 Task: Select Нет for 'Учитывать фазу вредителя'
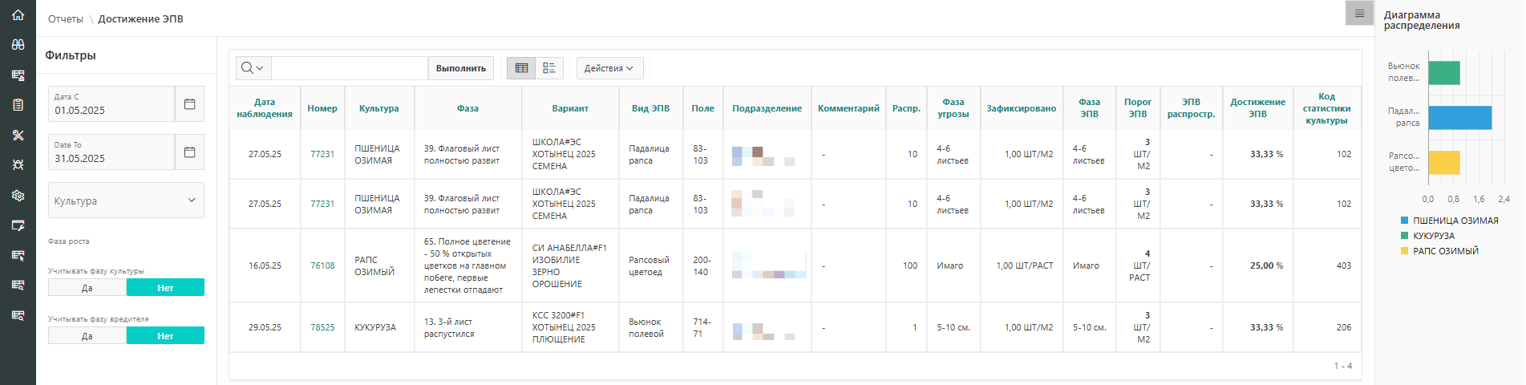(x=165, y=336)
